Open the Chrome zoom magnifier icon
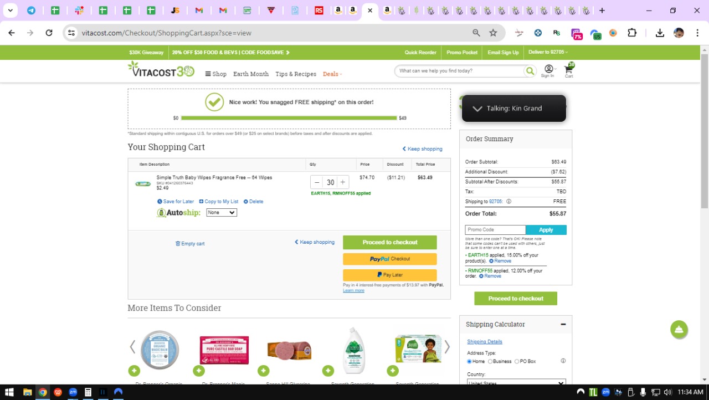The image size is (709, 400). coord(476,33)
